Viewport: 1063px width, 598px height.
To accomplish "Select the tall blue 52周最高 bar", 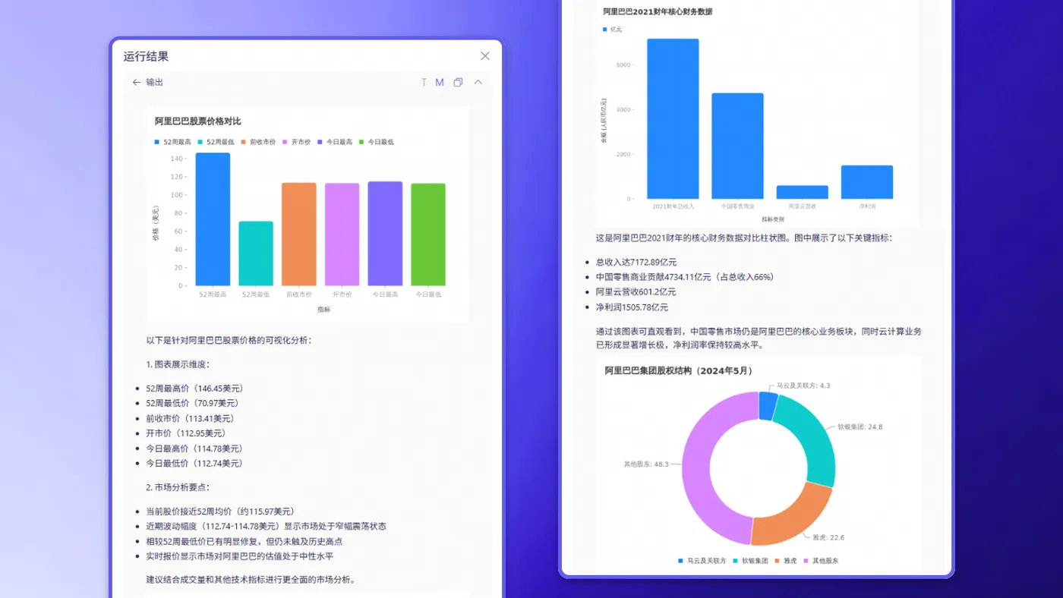I will coord(213,219).
